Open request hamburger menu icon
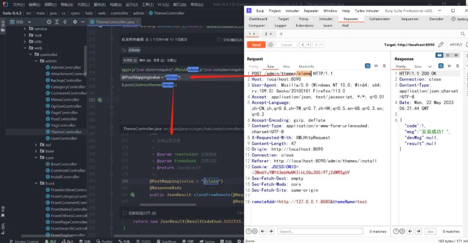Image resolution: width=468 pixels, height=243 pixels. coord(384,66)
